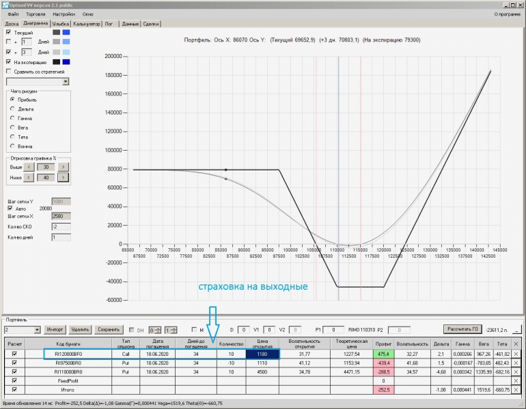Click the X icon on RI110000BR0 row

[516, 372]
